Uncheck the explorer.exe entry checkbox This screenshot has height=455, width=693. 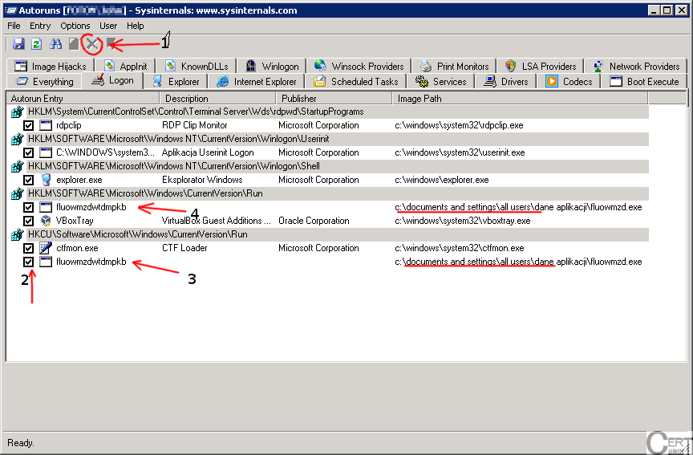28,180
